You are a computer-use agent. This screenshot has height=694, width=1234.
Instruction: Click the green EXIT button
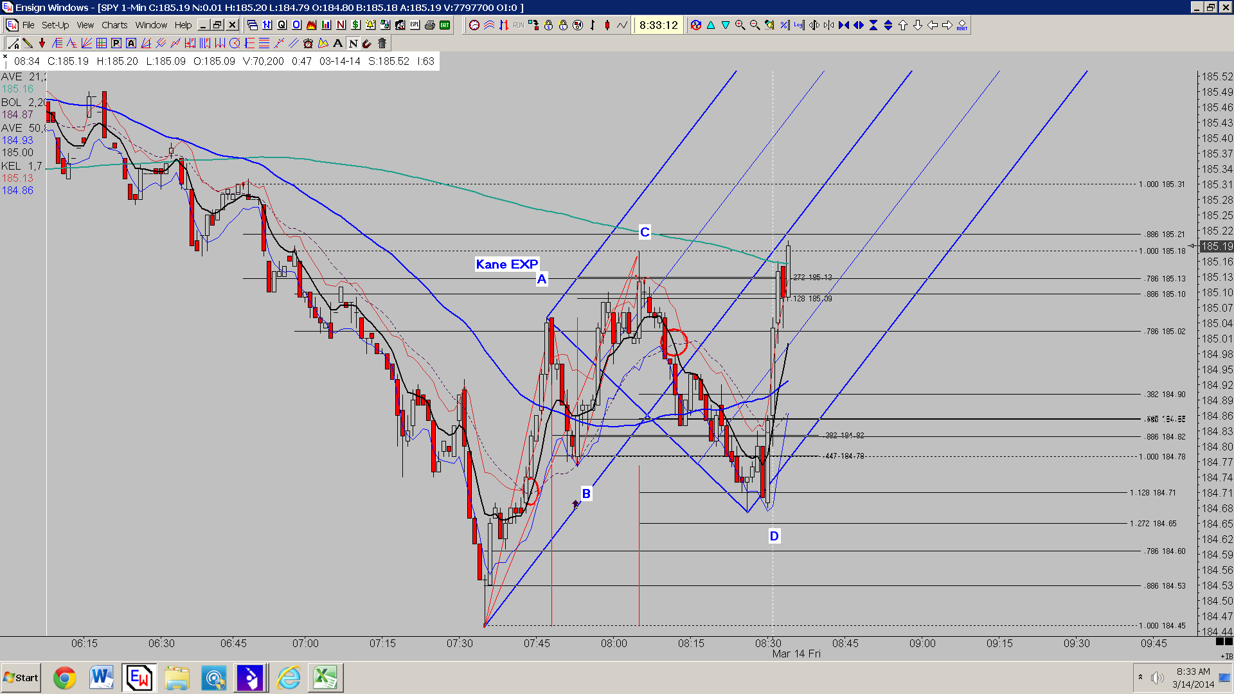[445, 25]
